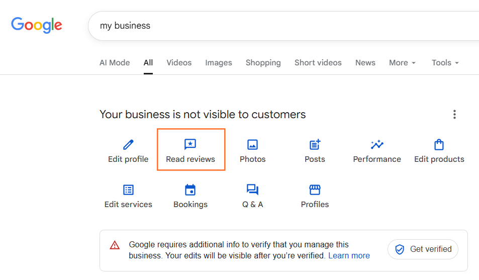Click the Edit products bag icon
This screenshot has height=280, width=479.
[x=439, y=145]
